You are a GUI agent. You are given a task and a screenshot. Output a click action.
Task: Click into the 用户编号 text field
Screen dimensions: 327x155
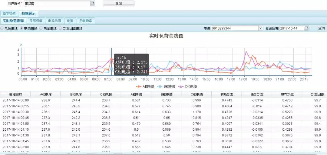click(x=57, y=4)
